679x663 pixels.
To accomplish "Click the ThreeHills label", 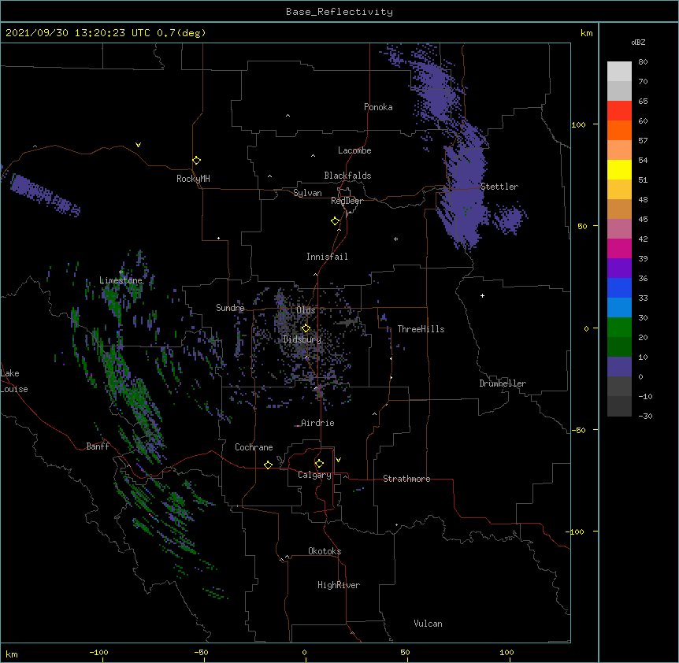I will tap(421, 329).
